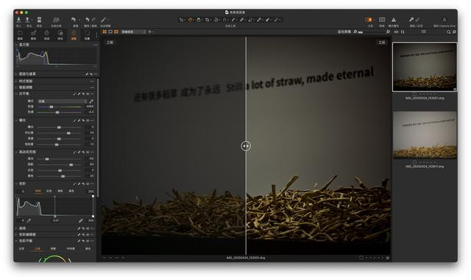Click the Import icon in the top toolbar
This screenshot has height=280, width=471.
(x=18, y=20)
